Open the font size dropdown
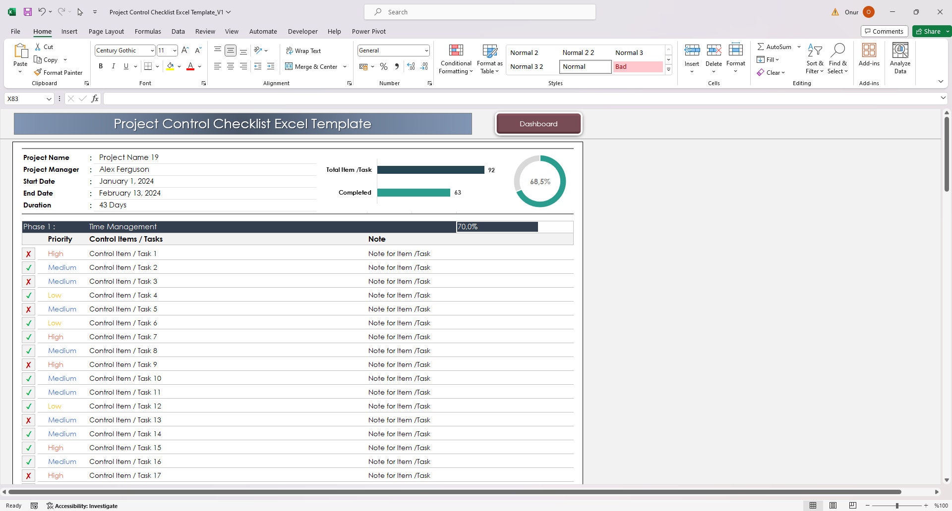Screen dimensions: 952x511 175,51
